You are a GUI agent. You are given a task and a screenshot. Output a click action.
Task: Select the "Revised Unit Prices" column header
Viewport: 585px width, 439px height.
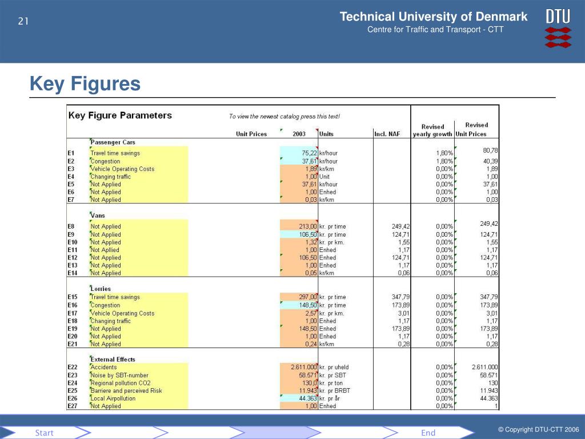pos(471,130)
